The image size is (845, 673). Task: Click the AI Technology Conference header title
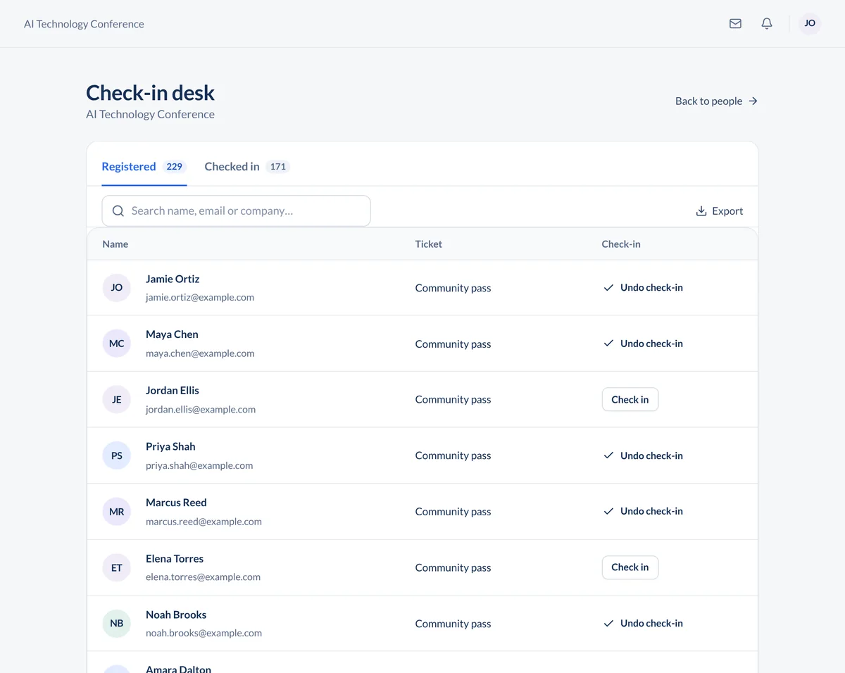coord(84,24)
